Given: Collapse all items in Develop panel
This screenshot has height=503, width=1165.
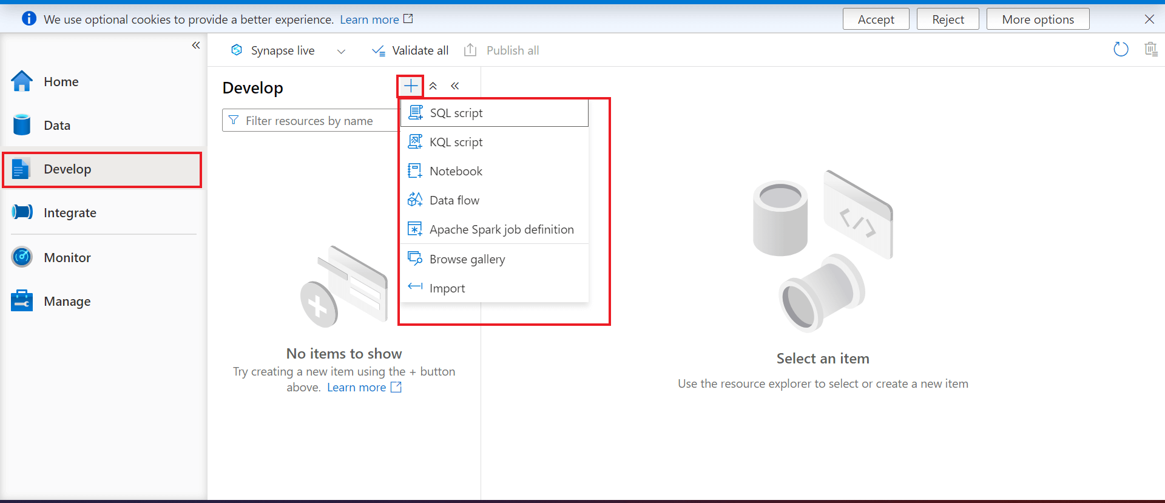Looking at the screenshot, I should pos(433,86).
